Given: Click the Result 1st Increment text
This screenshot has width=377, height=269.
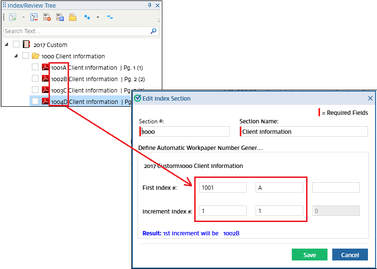Looking at the screenshot, I should (x=191, y=233).
